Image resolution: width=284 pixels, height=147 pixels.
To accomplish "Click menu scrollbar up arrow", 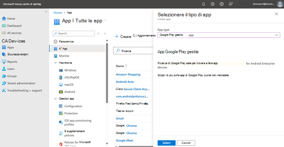I will point(107,40).
